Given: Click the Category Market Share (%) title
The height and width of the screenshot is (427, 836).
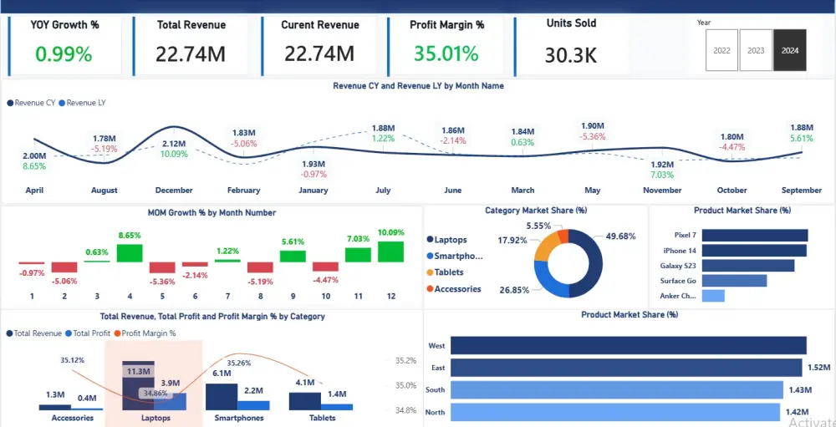Looking at the screenshot, I should [536, 211].
